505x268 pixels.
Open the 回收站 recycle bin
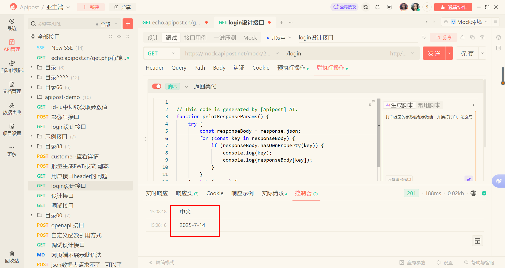coord(12,257)
